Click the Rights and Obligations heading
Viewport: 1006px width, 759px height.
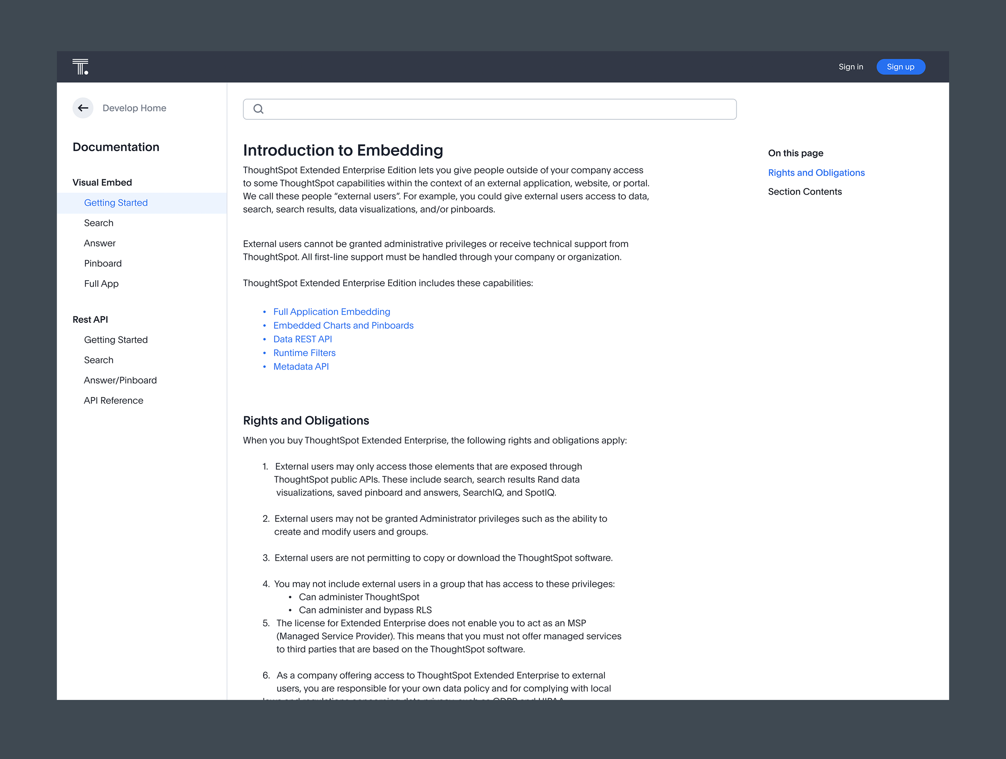306,421
